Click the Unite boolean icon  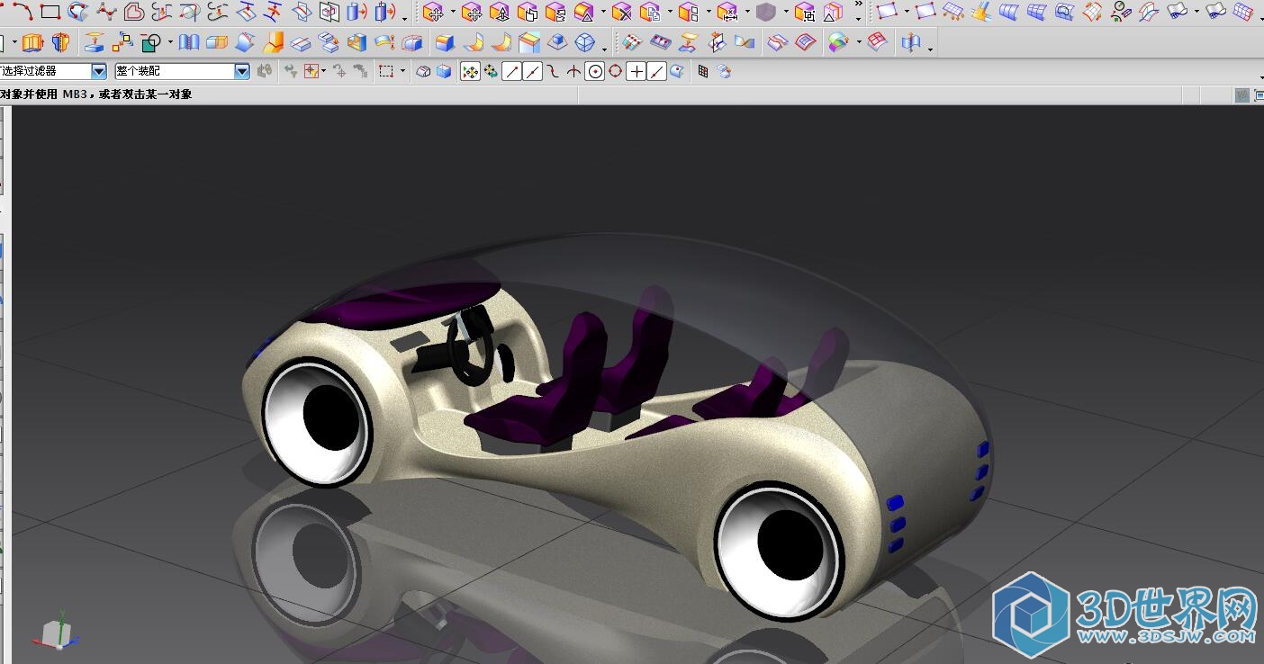tap(150, 41)
